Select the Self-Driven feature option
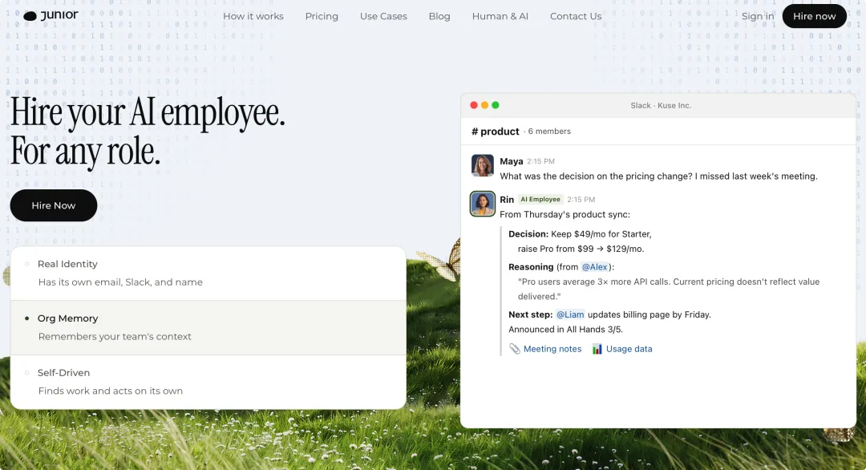The width and height of the screenshot is (866, 470). (208, 382)
